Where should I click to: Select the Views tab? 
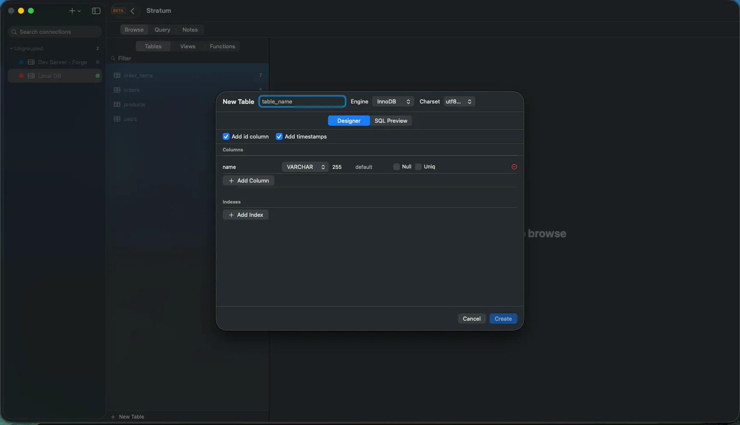188,46
